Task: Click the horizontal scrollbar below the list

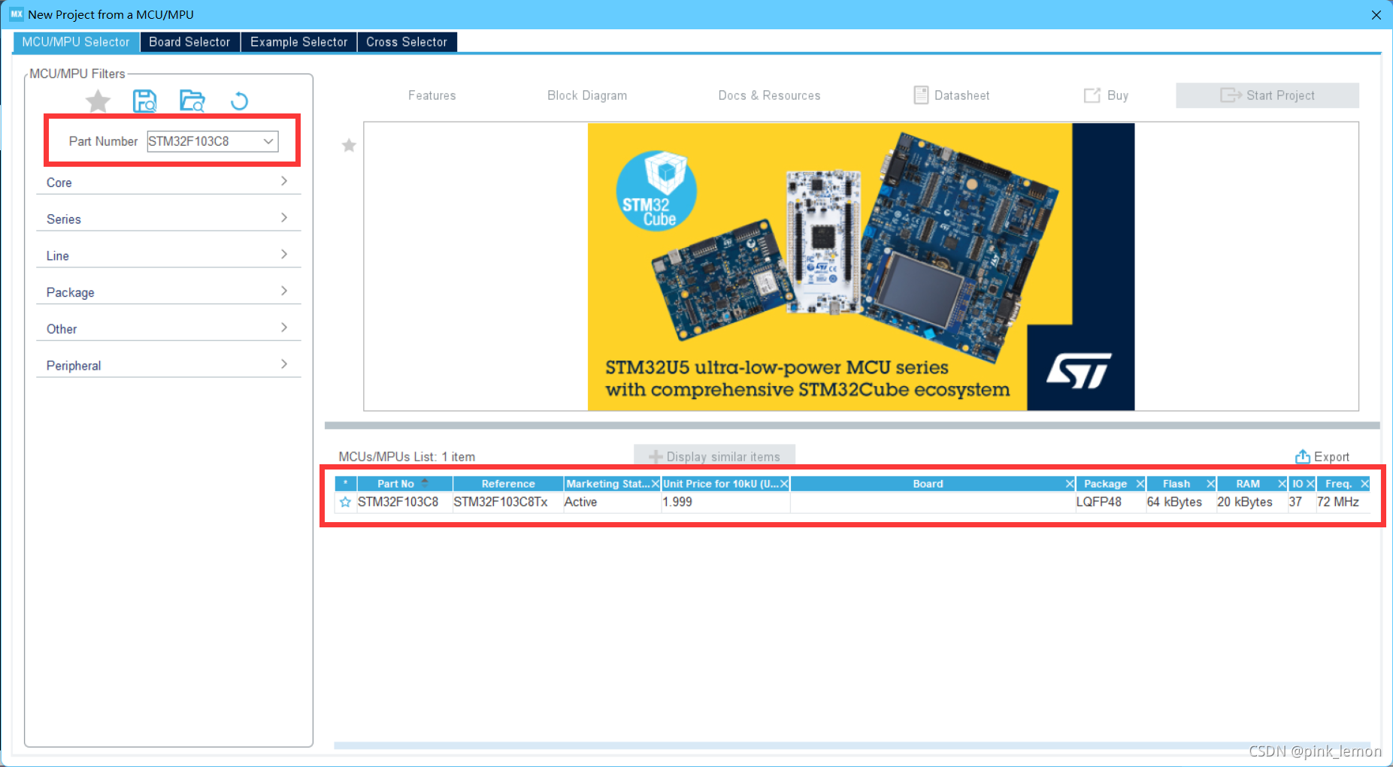Action: pos(852,745)
